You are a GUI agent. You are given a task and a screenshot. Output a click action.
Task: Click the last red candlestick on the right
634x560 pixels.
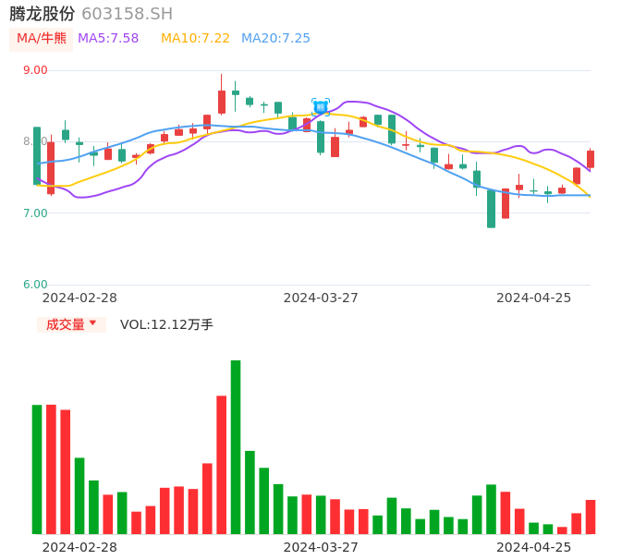coord(591,159)
